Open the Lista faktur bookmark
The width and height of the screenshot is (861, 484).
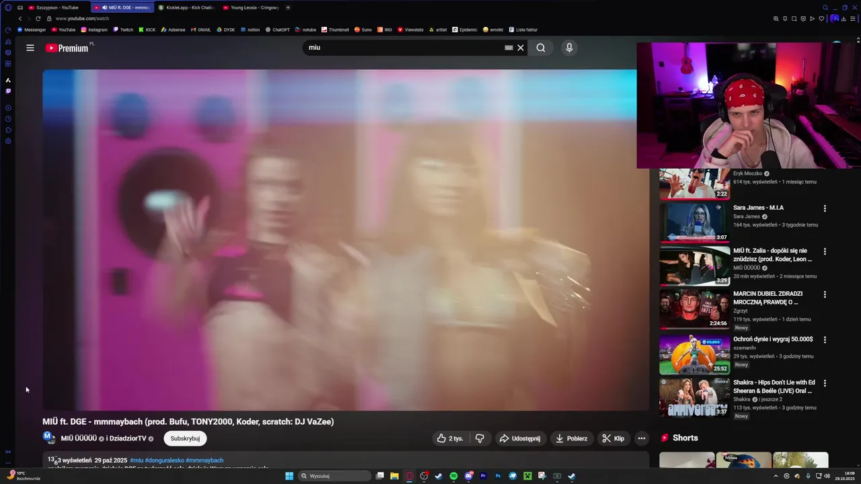click(523, 30)
